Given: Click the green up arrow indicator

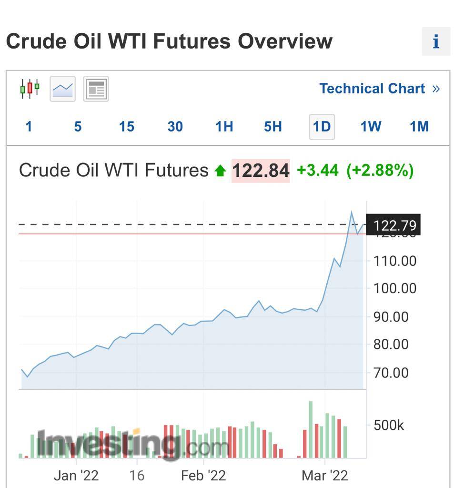Looking at the screenshot, I should point(221,171).
